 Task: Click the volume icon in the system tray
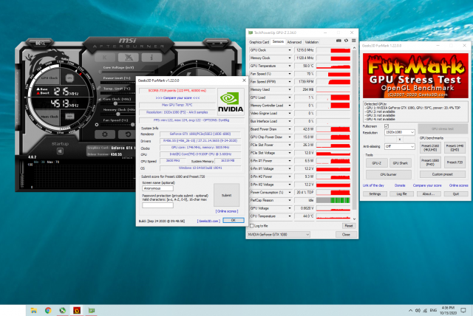pos(418,310)
